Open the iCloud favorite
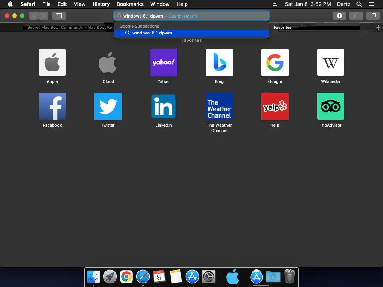Image resolution: width=383 pixels, height=287 pixels. [108, 62]
